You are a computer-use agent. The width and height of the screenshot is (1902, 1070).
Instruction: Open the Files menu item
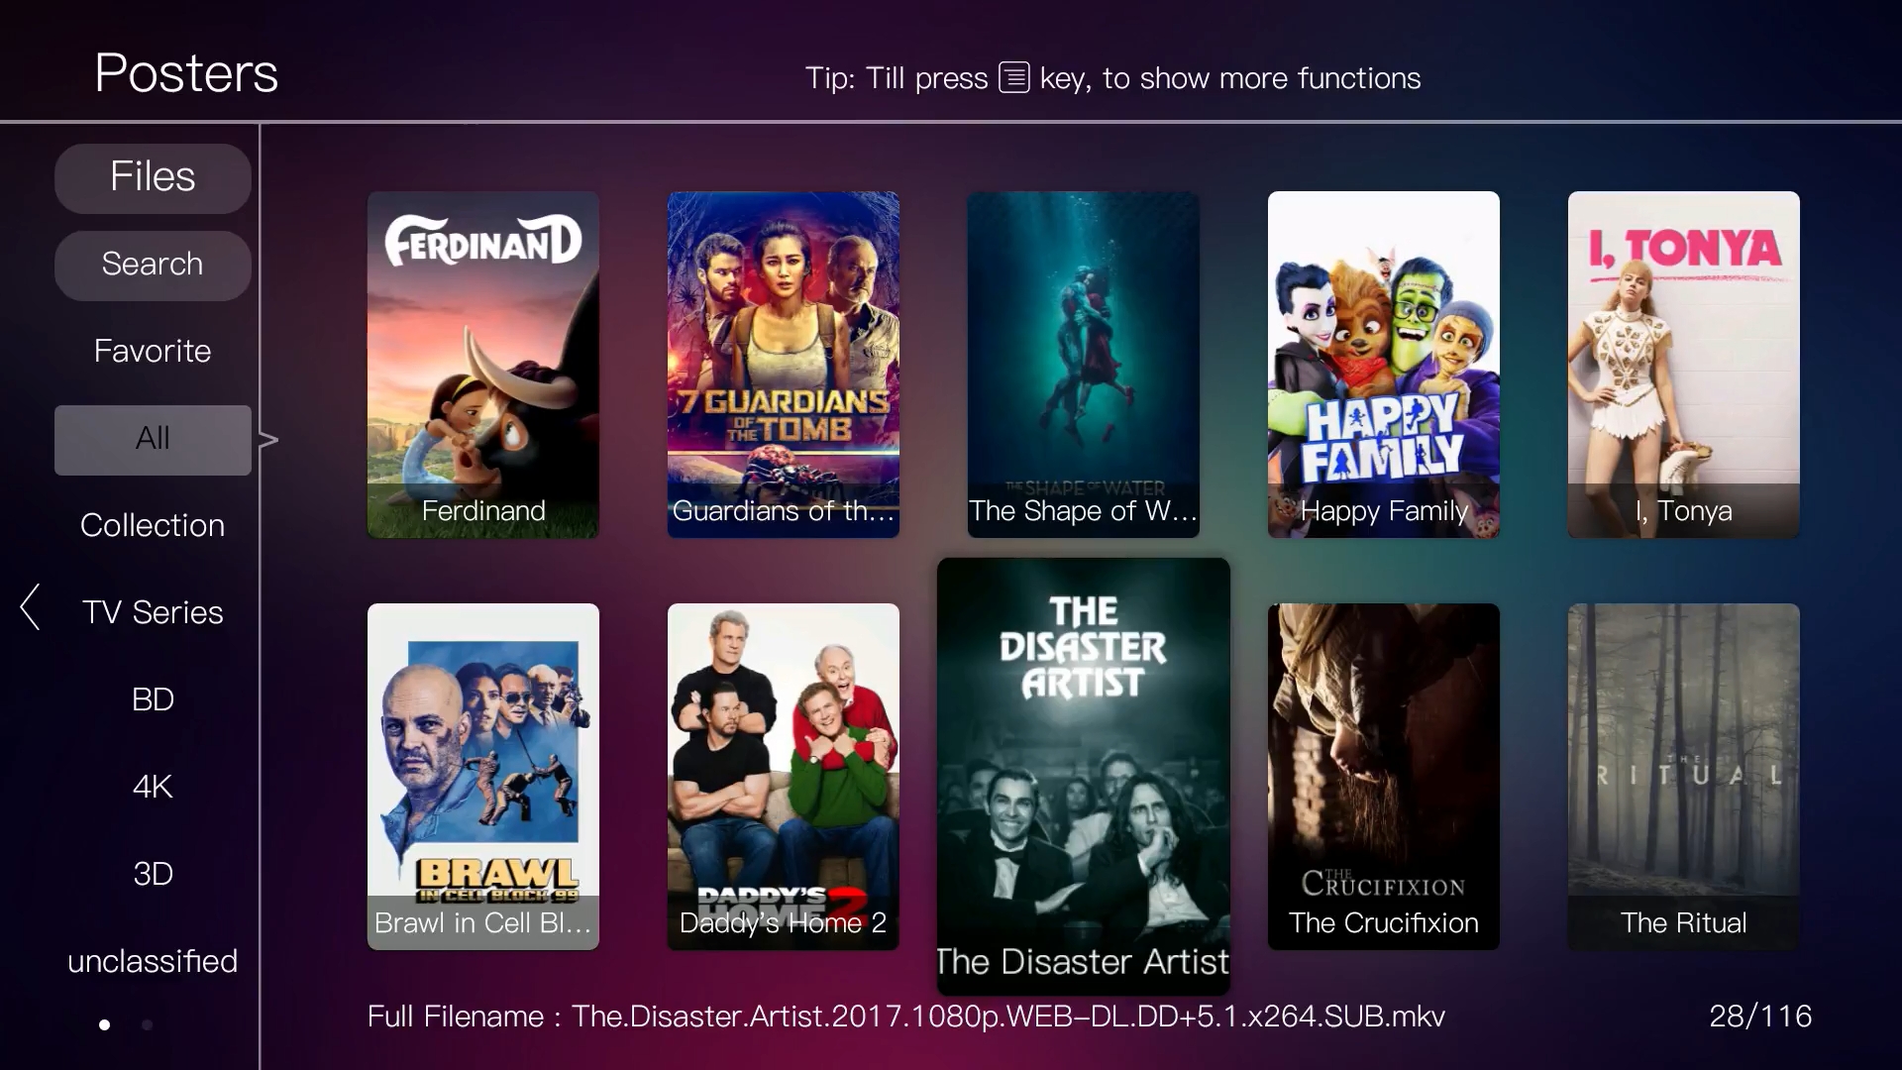pos(153,176)
